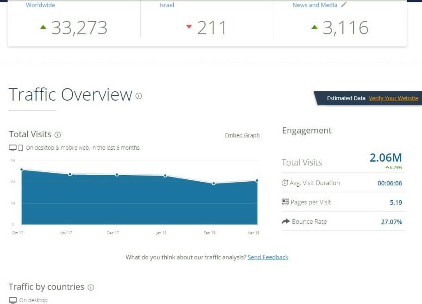Image resolution: width=422 pixels, height=304 pixels.
Task: Open the Israel country rank link
Action: tap(167, 5)
